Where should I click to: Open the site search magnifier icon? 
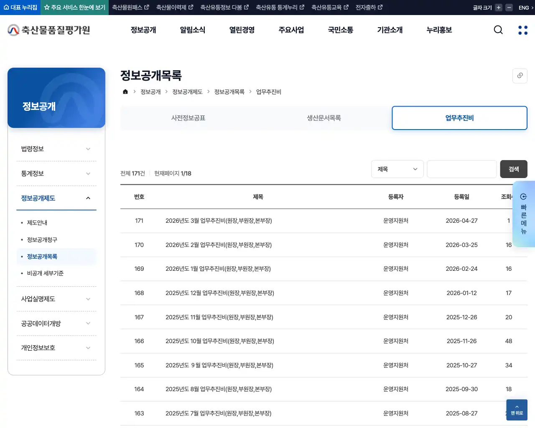click(x=498, y=30)
